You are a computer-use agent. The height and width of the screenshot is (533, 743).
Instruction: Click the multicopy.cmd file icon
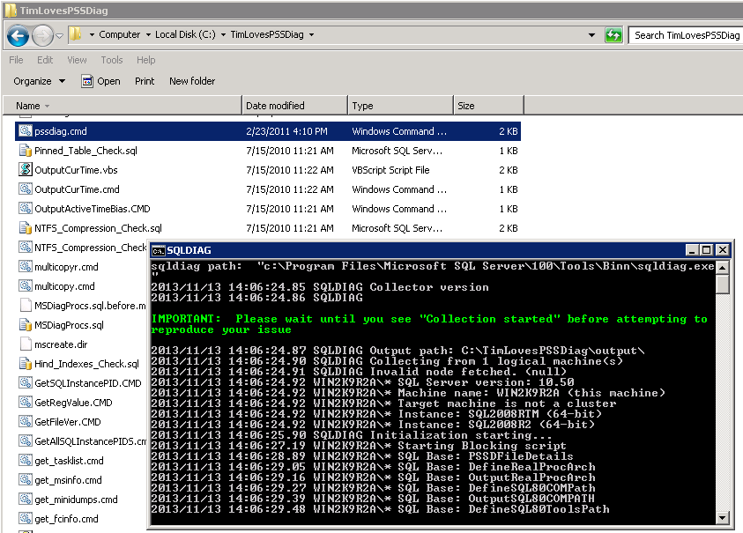tap(26, 286)
